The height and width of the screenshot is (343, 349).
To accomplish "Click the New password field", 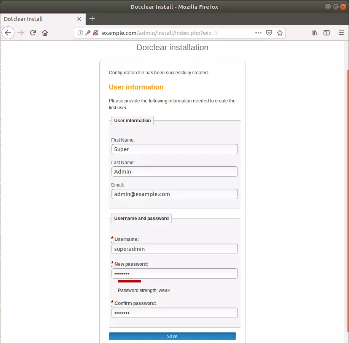I will point(174,274).
